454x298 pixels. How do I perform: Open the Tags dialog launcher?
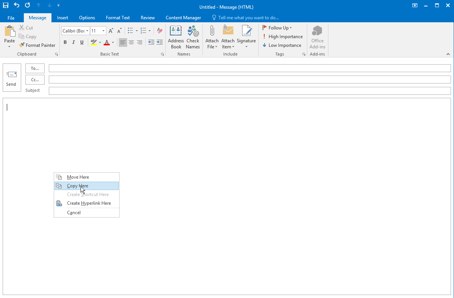coord(304,54)
